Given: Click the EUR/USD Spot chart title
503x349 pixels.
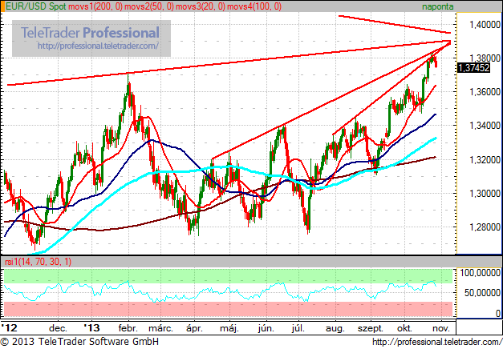Looking at the screenshot, I should click(35, 6).
